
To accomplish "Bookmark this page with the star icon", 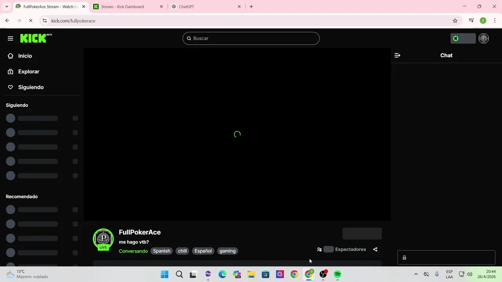I will 455,21.
